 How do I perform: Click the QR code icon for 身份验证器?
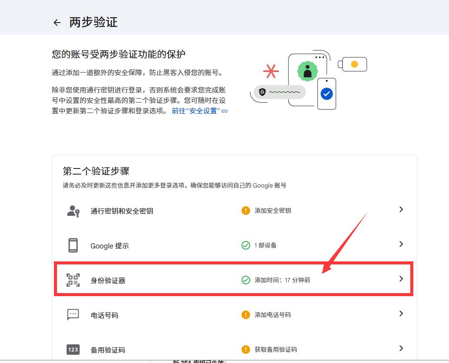(x=73, y=280)
